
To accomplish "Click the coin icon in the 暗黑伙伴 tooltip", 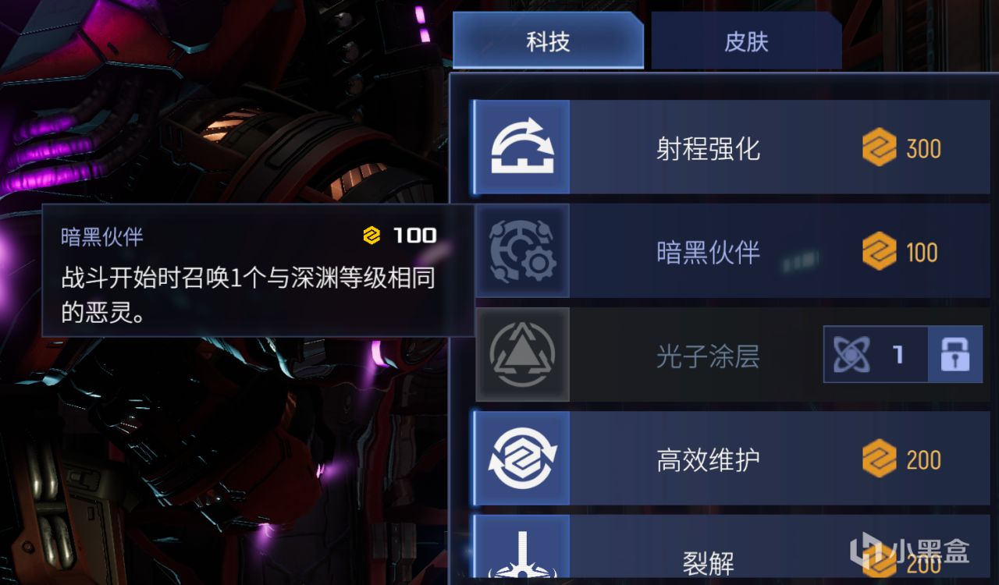I will (372, 236).
